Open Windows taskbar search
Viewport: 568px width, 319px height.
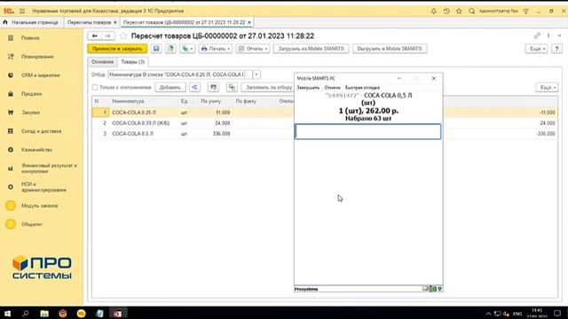click(26, 313)
